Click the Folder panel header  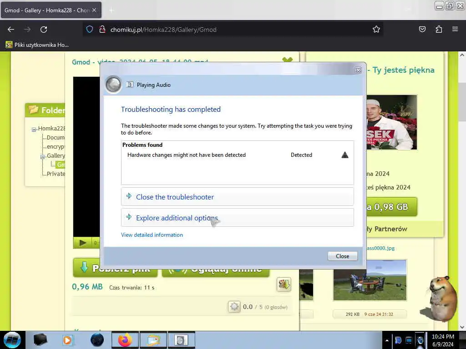point(45,110)
